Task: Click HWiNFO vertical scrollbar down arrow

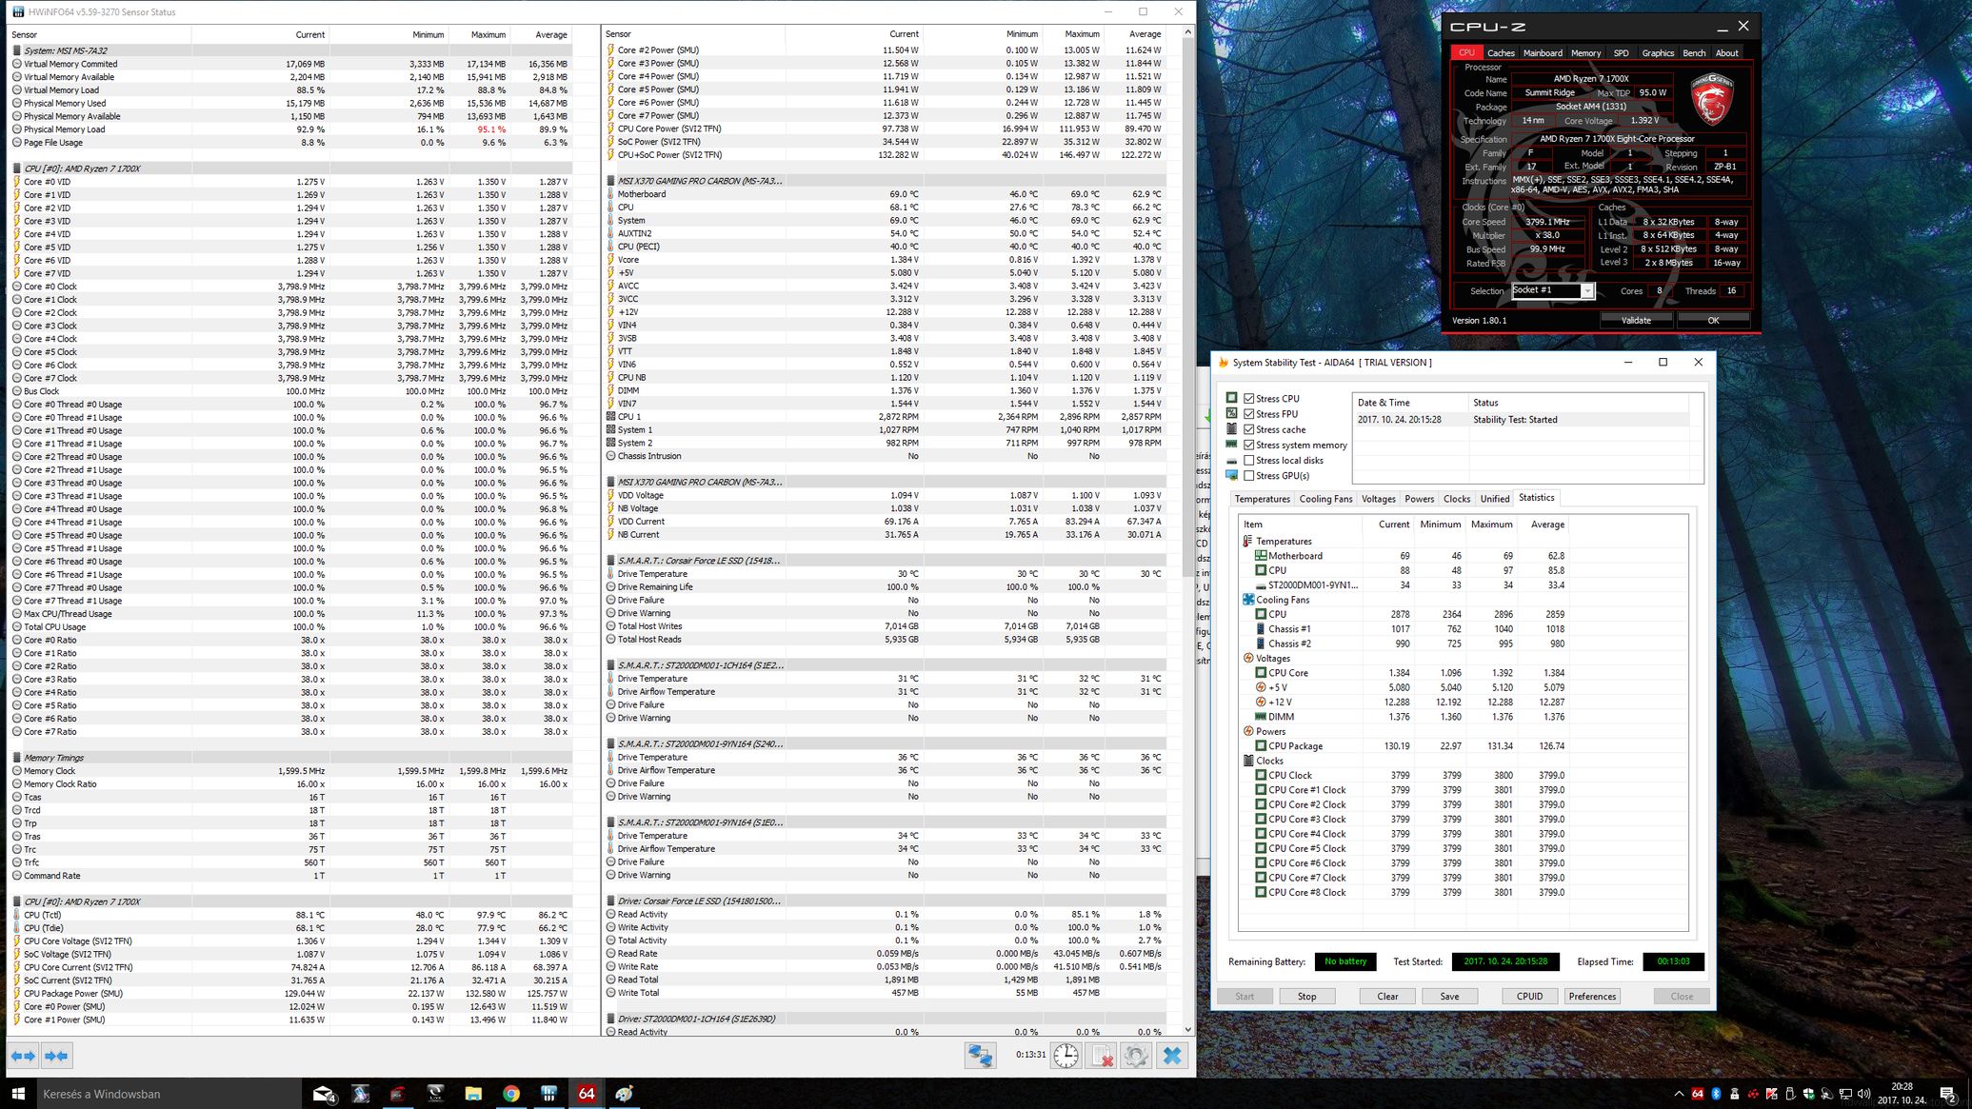Action: pyautogui.click(x=1187, y=1029)
